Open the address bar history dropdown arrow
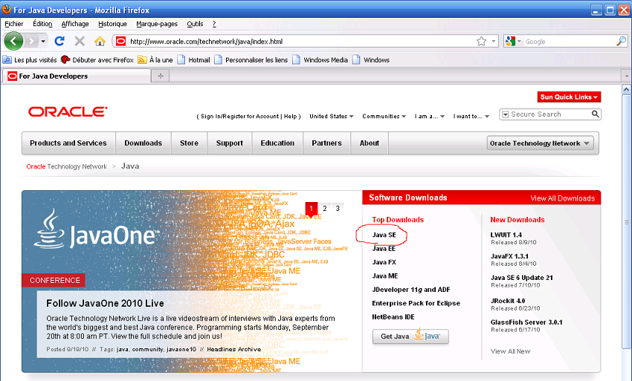632x381 pixels. coord(494,41)
